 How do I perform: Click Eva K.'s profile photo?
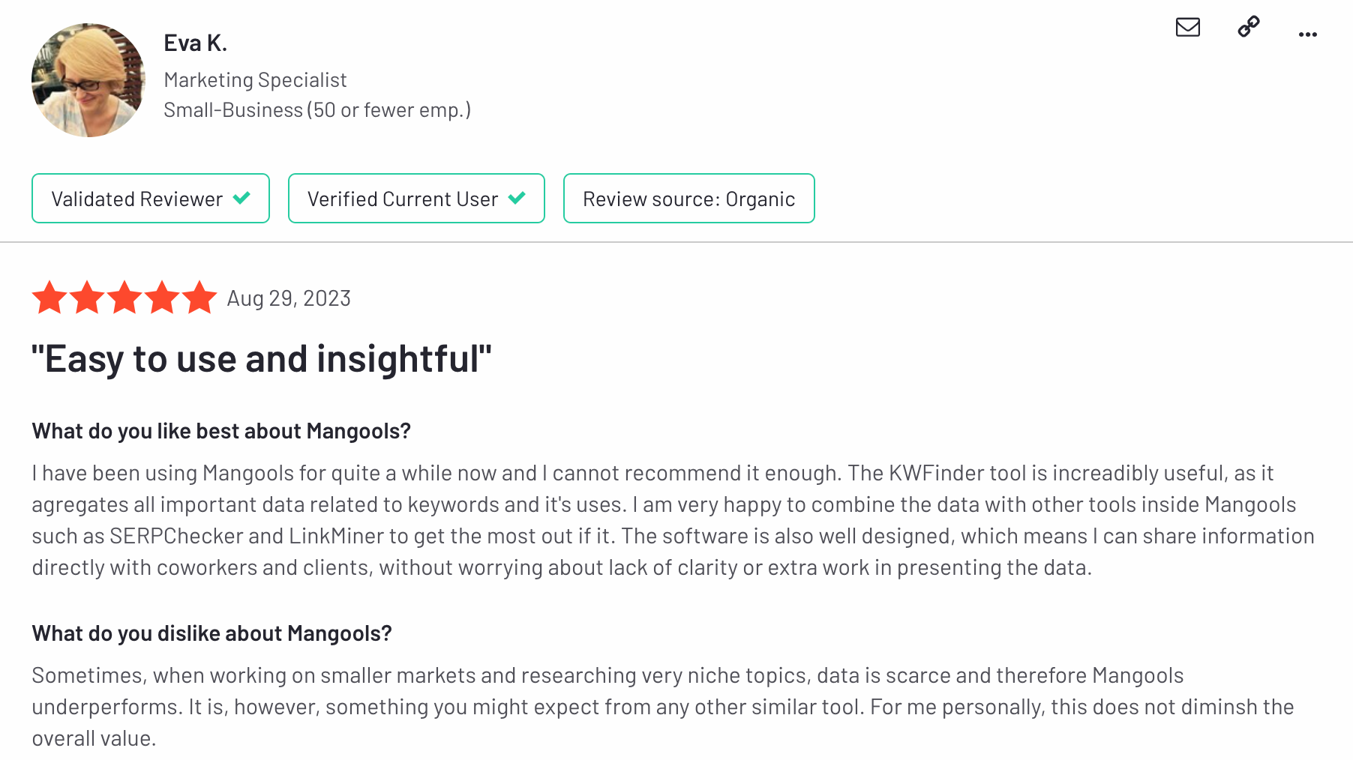[88, 80]
